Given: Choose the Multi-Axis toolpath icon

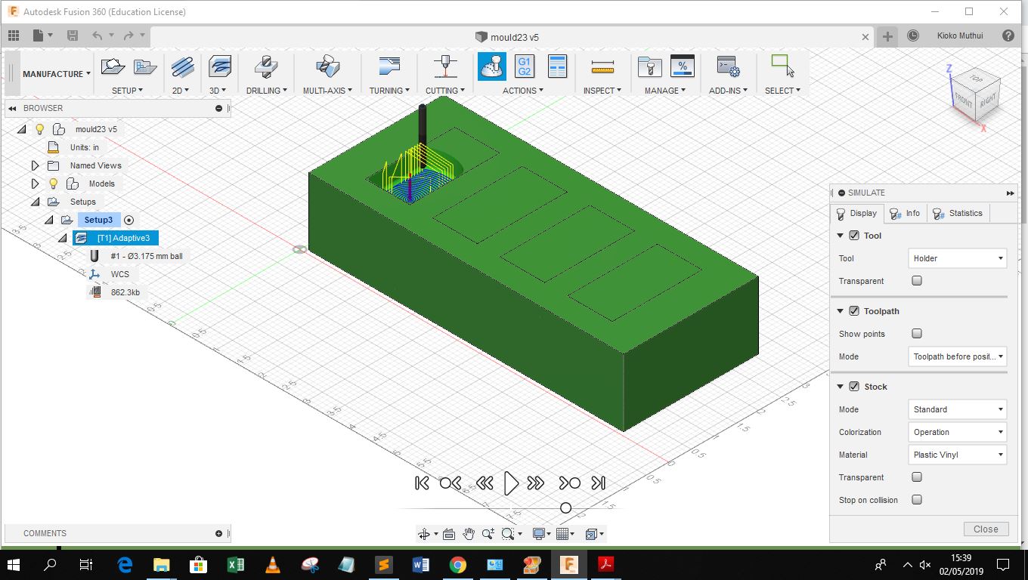Looking at the screenshot, I should tap(327, 66).
